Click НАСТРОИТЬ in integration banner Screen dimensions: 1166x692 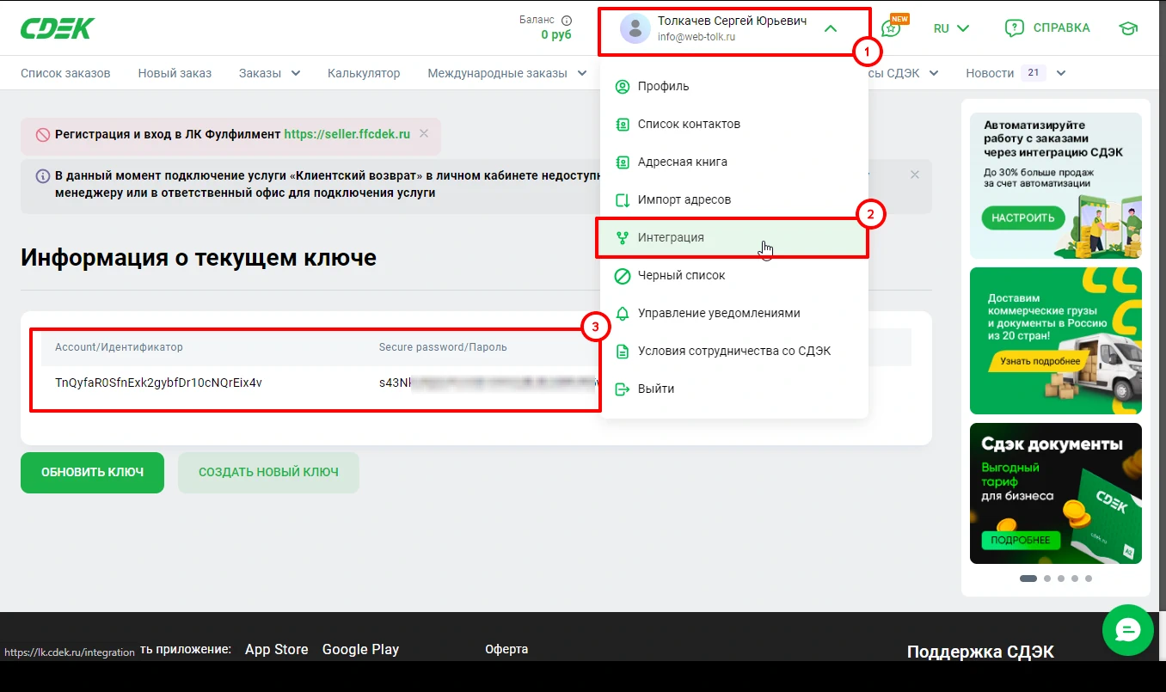(x=1023, y=217)
